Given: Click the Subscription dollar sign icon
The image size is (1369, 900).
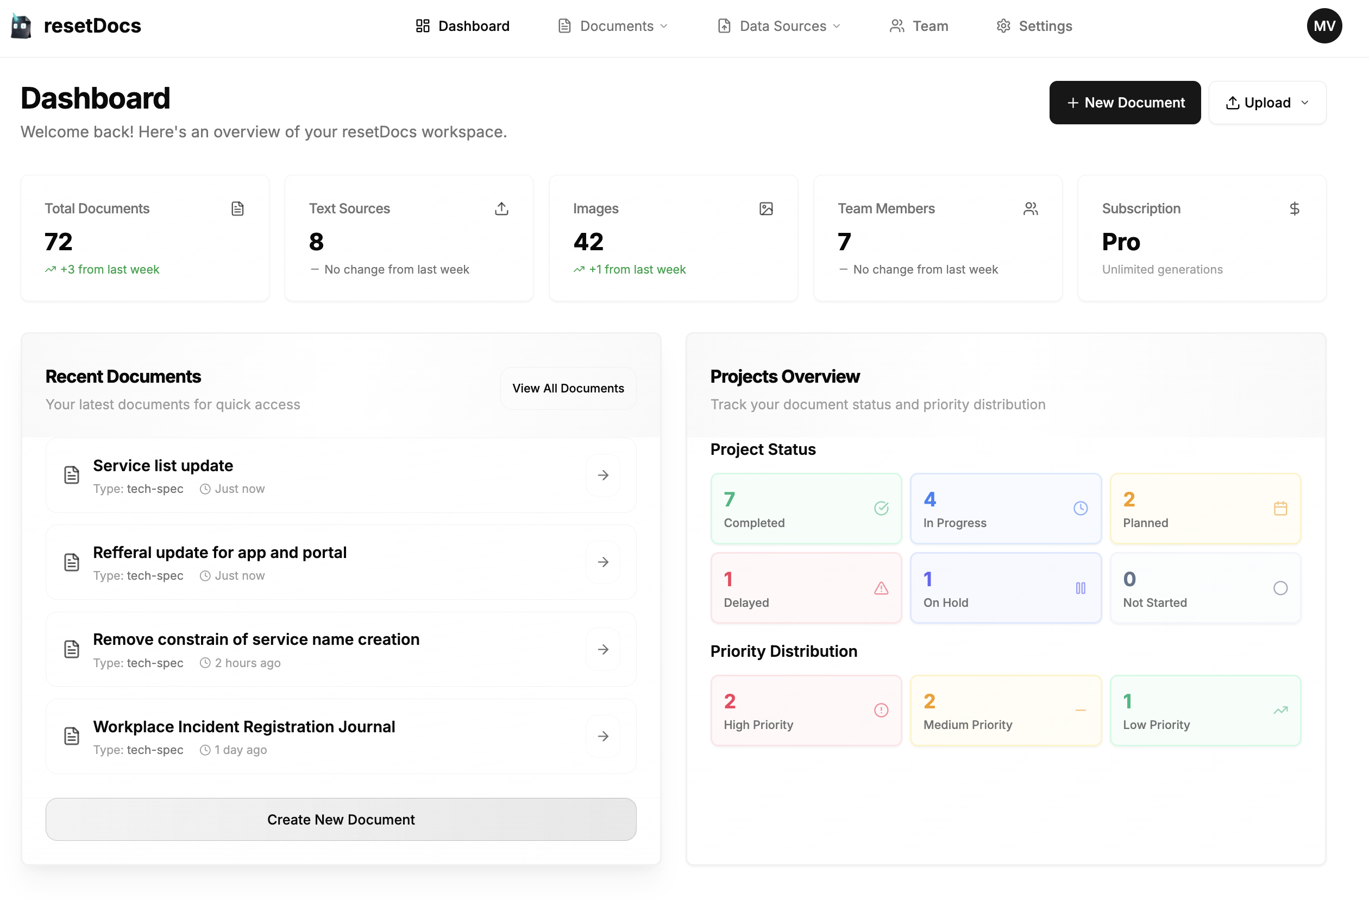Looking at the screenshot, I should pyautogui.click(x=1294, y=208).
